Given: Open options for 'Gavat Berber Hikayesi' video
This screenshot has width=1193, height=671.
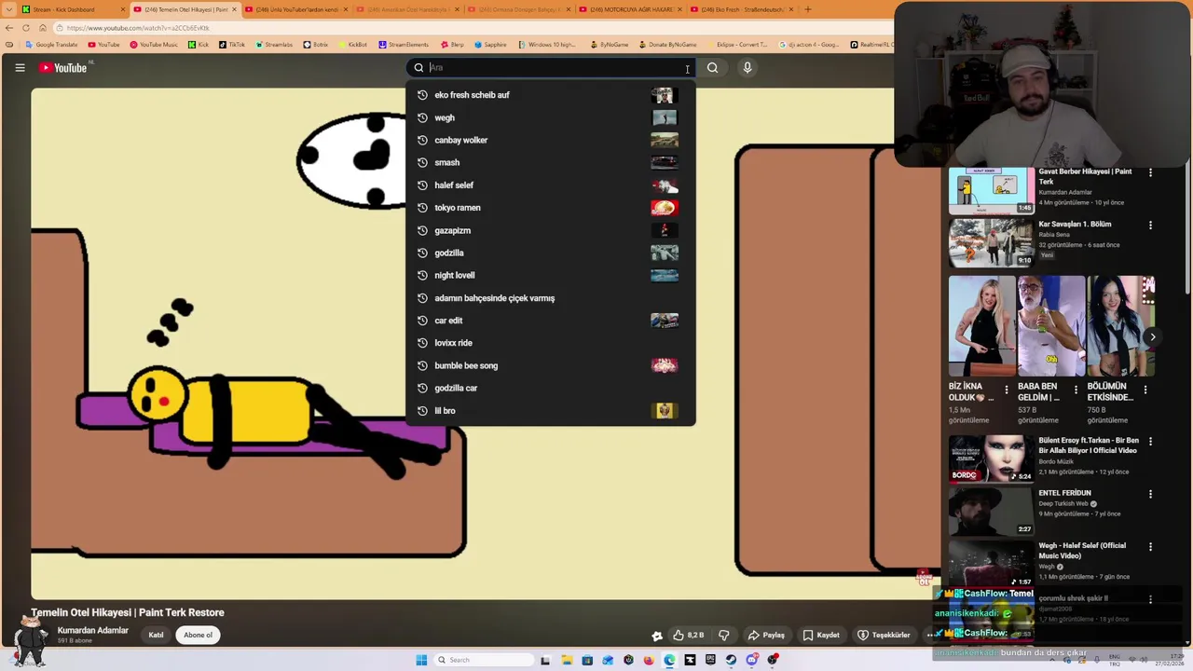Looking at the screenshot, I should 1150,172.
